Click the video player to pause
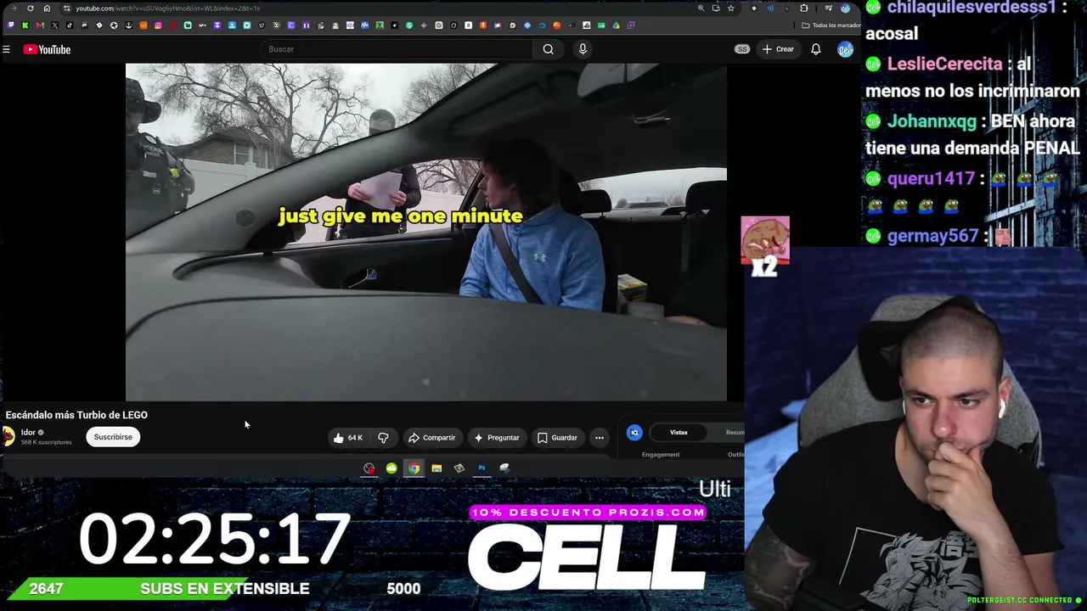The image size is (1087, 611). coord(426,232)
